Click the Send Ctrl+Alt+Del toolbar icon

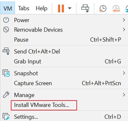[85, 8]
